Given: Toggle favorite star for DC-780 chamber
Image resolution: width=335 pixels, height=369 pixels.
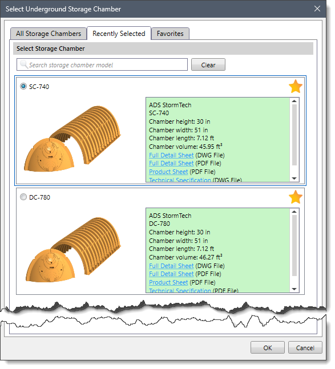Looking at the screenshot, I should [296, 197].
